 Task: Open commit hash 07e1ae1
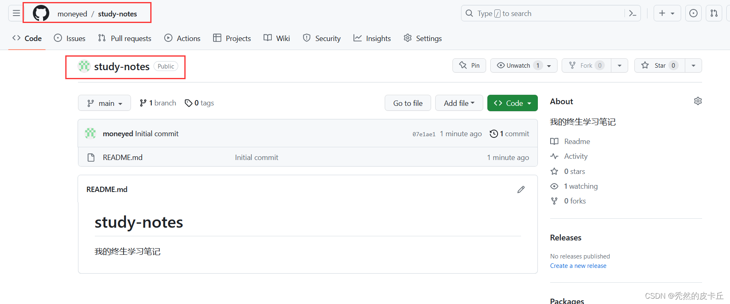[424, 134]
